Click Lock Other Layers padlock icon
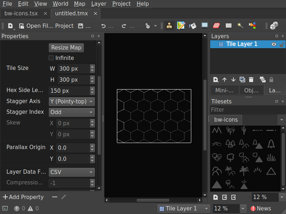Viewport: 286px width, 214px height. pos(271,80)
